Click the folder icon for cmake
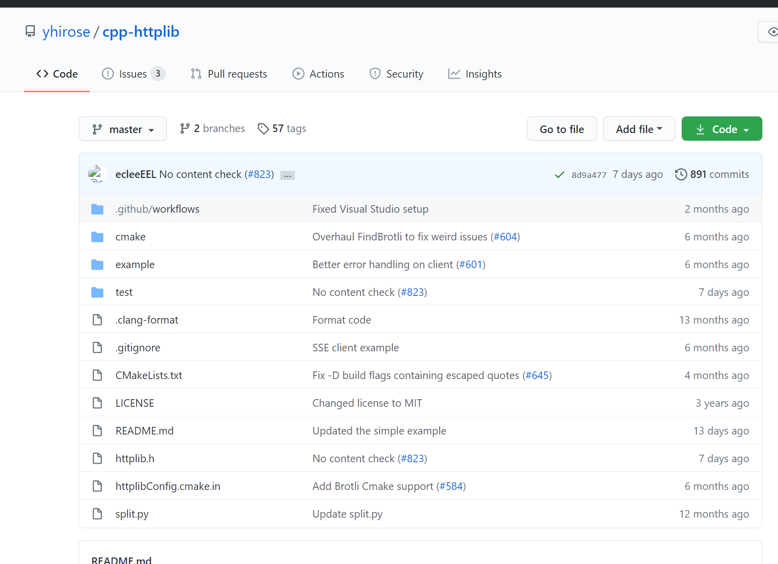Image resolution: width=778 pixels, height=564 pixels. coord(97,237)
